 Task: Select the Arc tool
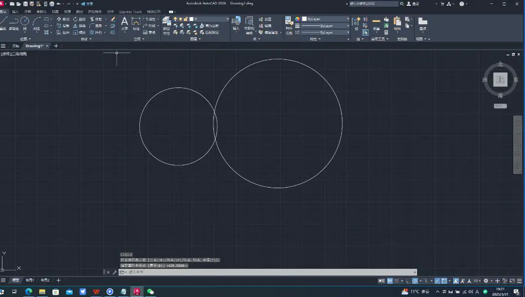[36, 23]
